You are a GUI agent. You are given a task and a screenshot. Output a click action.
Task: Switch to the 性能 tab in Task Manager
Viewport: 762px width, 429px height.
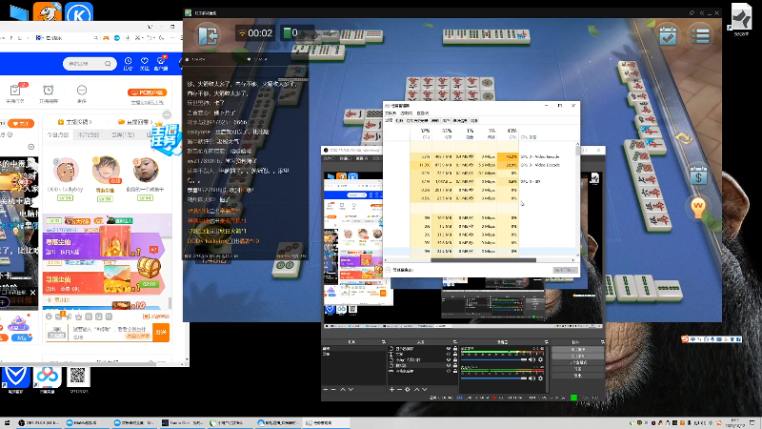tap(399, 121)
